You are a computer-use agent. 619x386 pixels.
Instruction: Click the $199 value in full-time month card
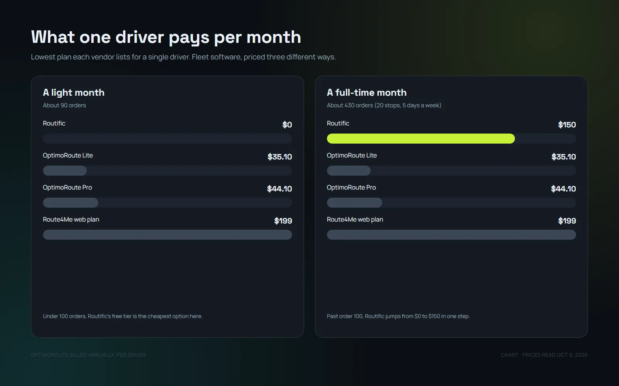[x=567, y=221]
